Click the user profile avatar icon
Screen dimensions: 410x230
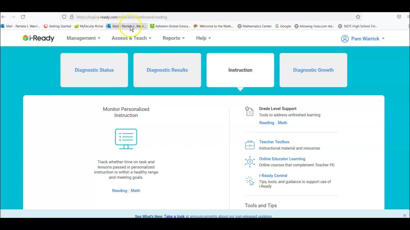pos(345,39)
